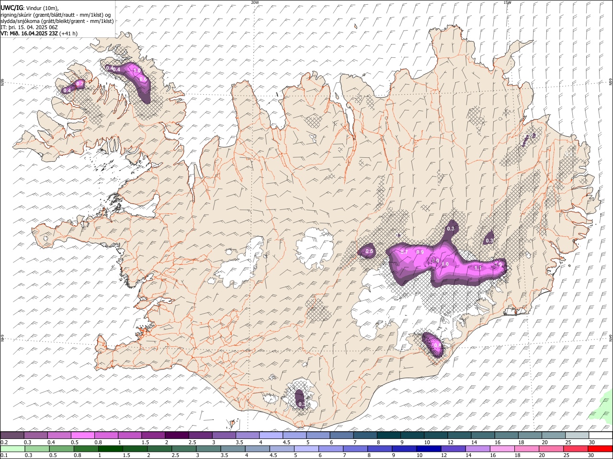Pick the 1.5 deep purple swatch in upper legend
This screenshot has width=613, height=459.
(153, 436)
